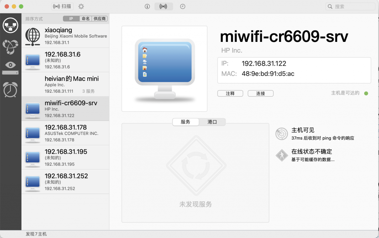Click the router globe icon next to xiaoqiang
Screen dimensions: 379x238
click(33, 36)
